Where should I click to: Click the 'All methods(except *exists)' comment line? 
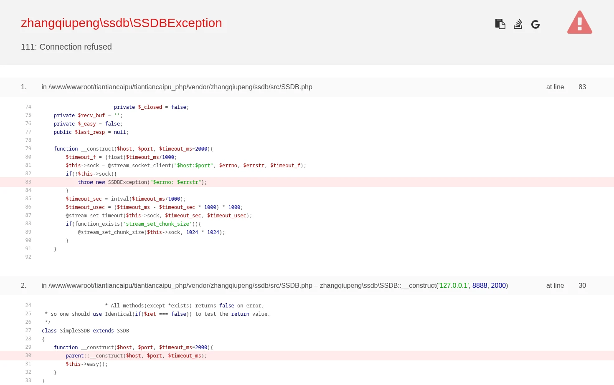(185, 306)
